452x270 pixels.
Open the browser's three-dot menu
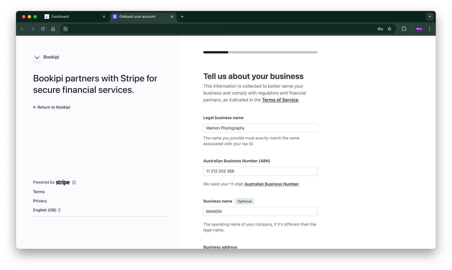click(429, 29)
